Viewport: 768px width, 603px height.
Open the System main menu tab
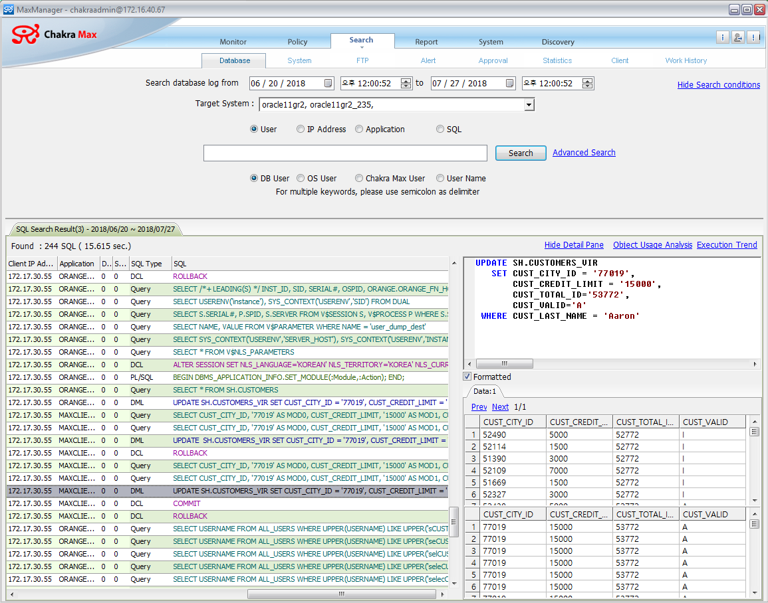click(491, 42)
